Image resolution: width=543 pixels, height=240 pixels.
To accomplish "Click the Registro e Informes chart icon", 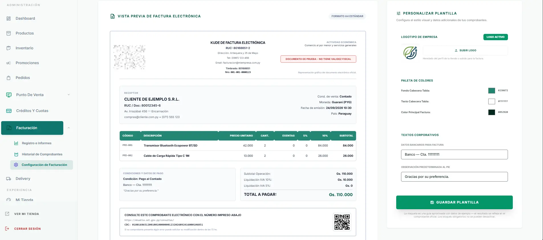I will 16,143.
